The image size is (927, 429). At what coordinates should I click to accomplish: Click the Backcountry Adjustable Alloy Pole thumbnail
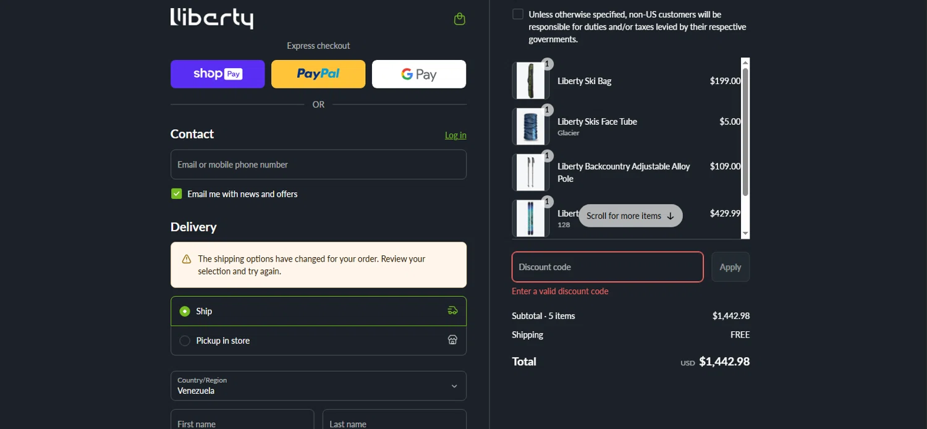[530, 172]
